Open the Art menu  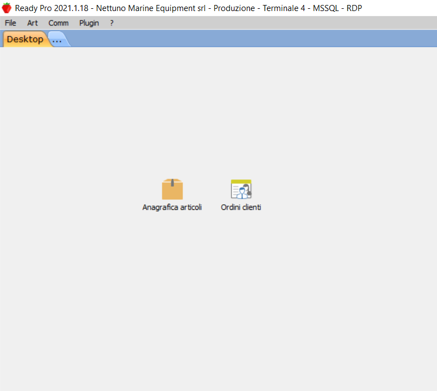33,23
